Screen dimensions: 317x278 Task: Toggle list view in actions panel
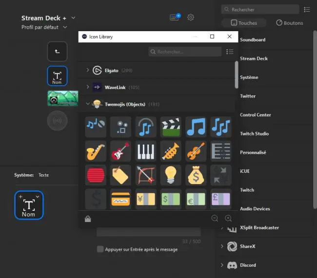tap(307, 9)
